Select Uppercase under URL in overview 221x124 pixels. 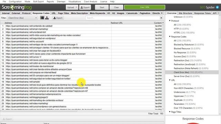tap(184, 96)
